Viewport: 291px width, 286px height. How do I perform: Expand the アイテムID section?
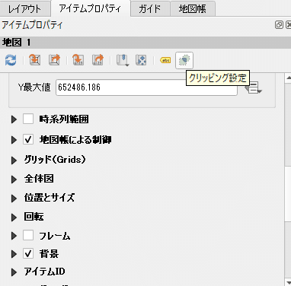[x=14, y=272]
